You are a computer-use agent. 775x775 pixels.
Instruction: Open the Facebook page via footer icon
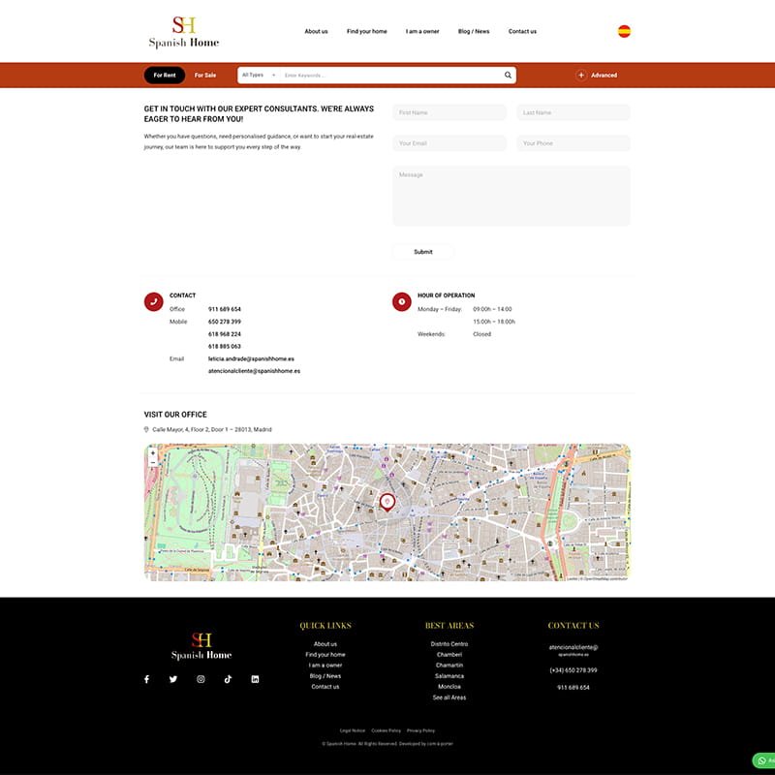tap(146, 679)
